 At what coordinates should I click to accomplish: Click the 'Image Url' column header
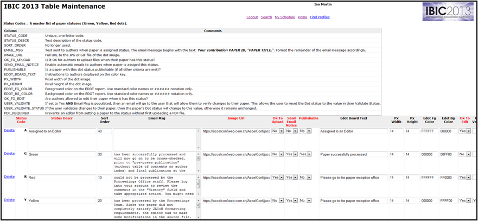tap(236, 118)
